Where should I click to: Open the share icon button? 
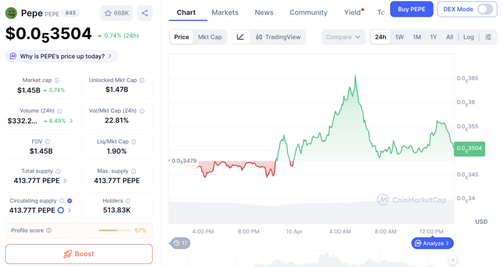tap(145, 13)
